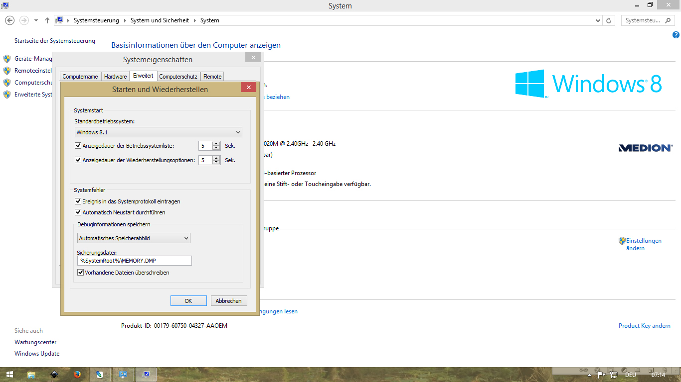The image size is (681, 382).
Task: Click the Forward navigation arrow
Action: pyautogui.click(x=23, y=20)
